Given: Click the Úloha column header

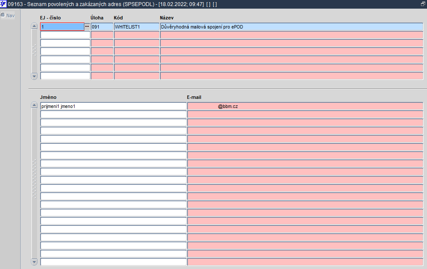Looking at the screenshot, I should pos(97,18).
